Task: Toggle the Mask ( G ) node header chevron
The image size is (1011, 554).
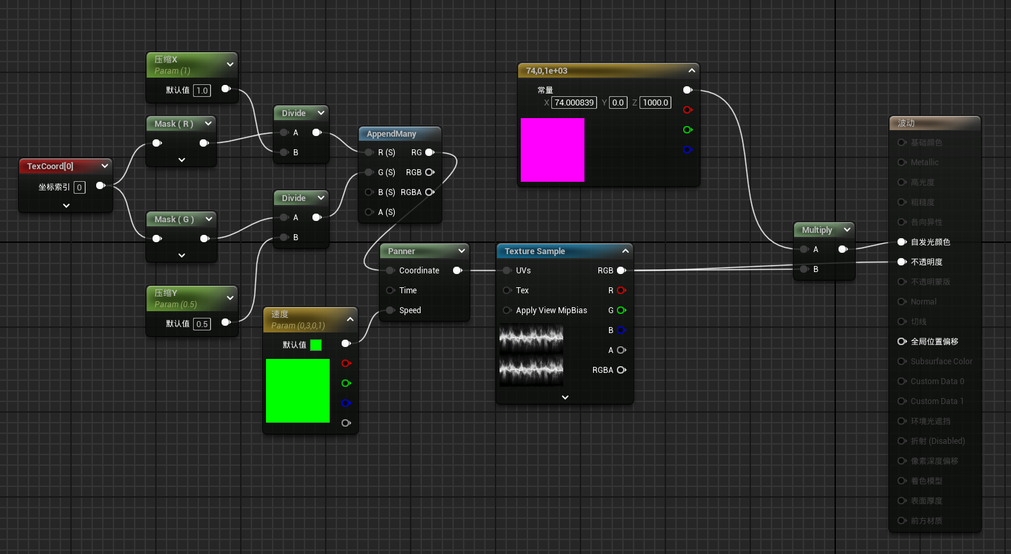Action: (x=208, y=219)
